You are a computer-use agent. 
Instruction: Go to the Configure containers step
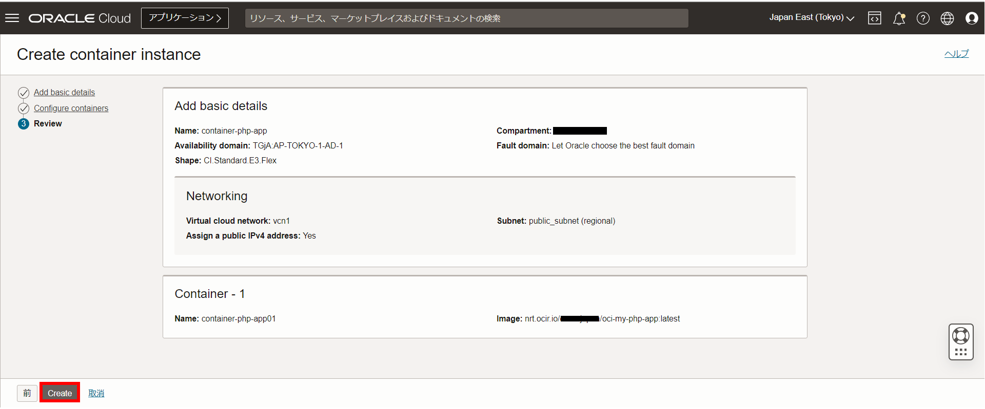[x=71, y=108]
